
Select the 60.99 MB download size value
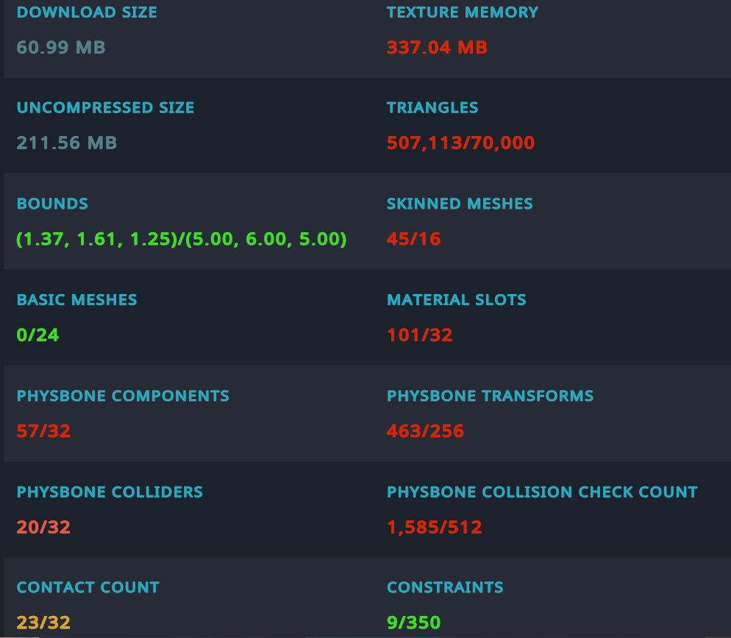pos(61,47)
